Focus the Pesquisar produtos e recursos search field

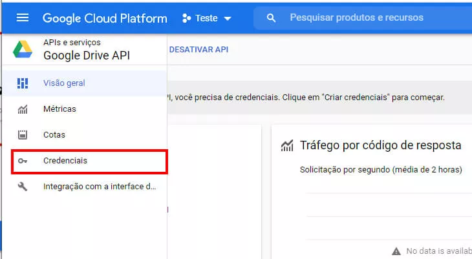pos(363,17)
